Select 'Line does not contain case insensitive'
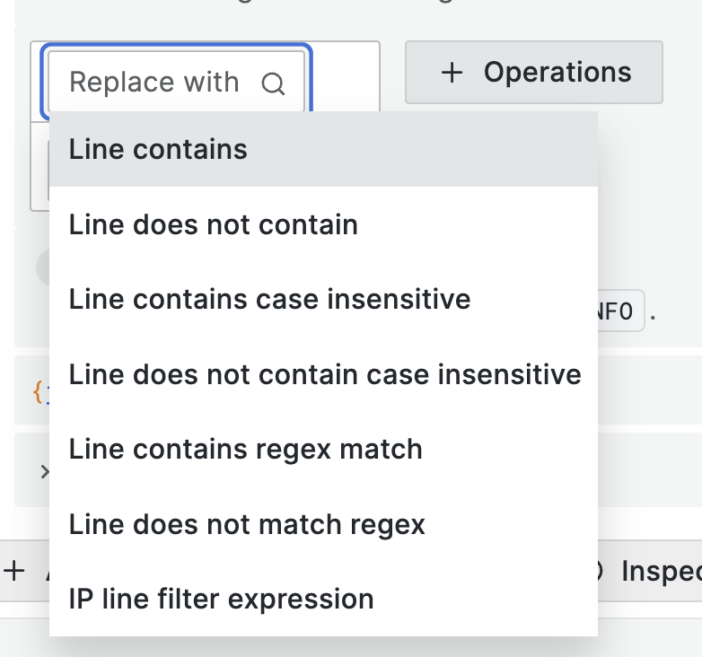The width and height of the screenshot is (702, 657). pyautogui.click(x=323, y=373)
